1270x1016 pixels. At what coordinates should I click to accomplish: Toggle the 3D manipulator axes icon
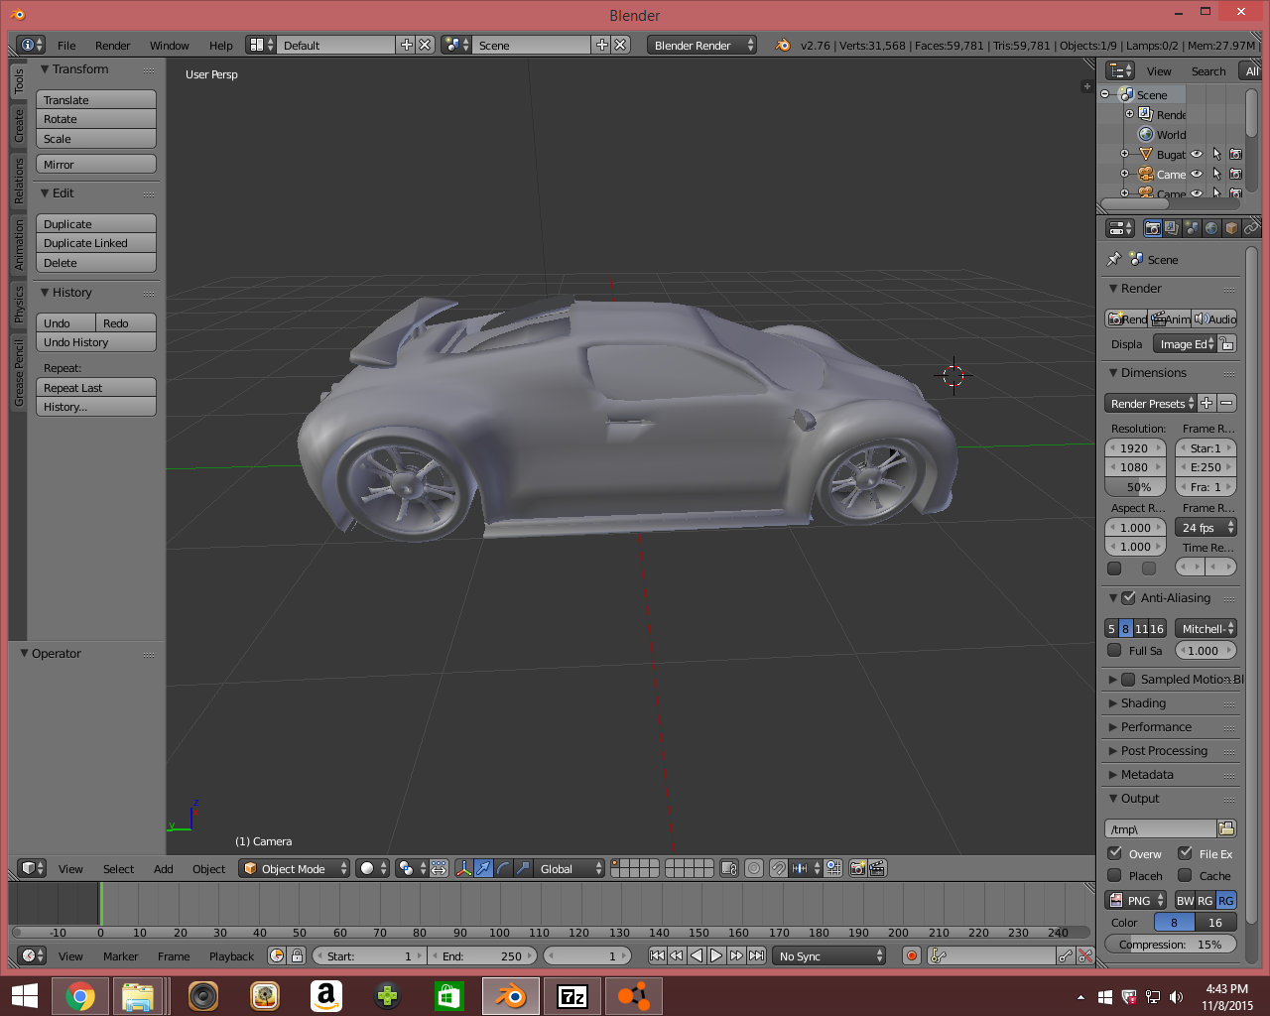(x=463, y=868)
